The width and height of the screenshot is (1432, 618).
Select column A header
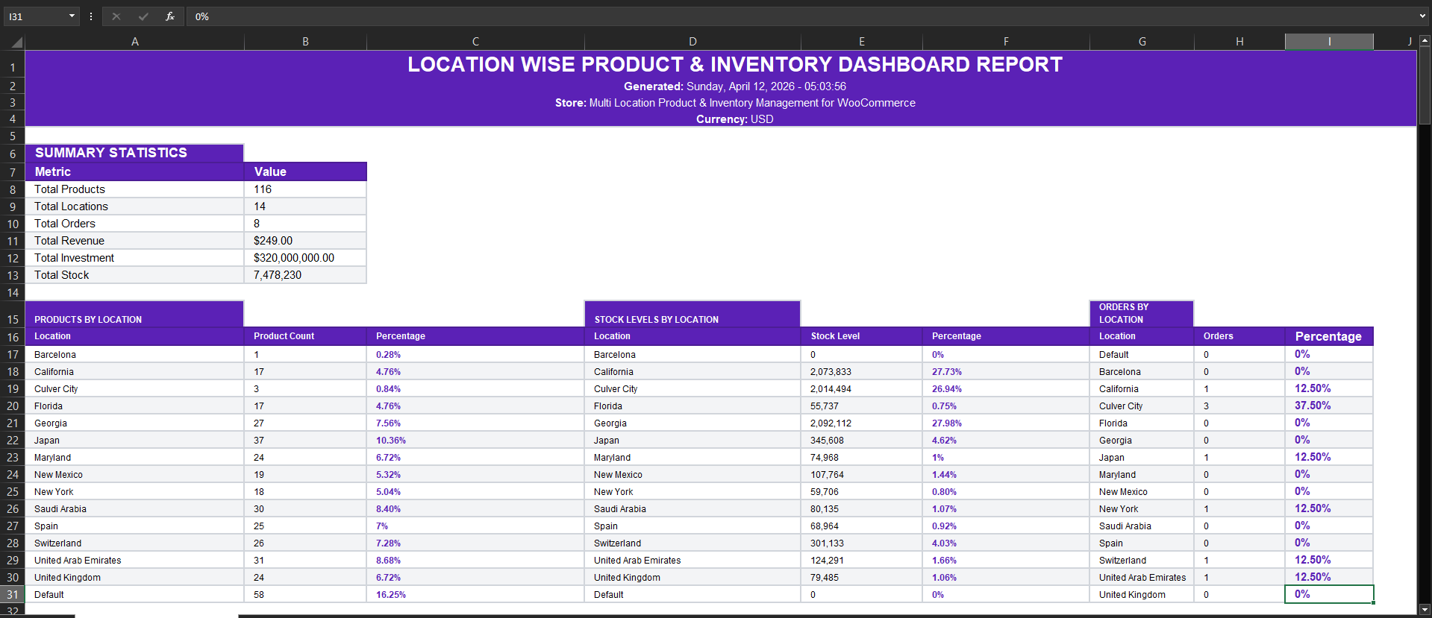tap(134, 42)
